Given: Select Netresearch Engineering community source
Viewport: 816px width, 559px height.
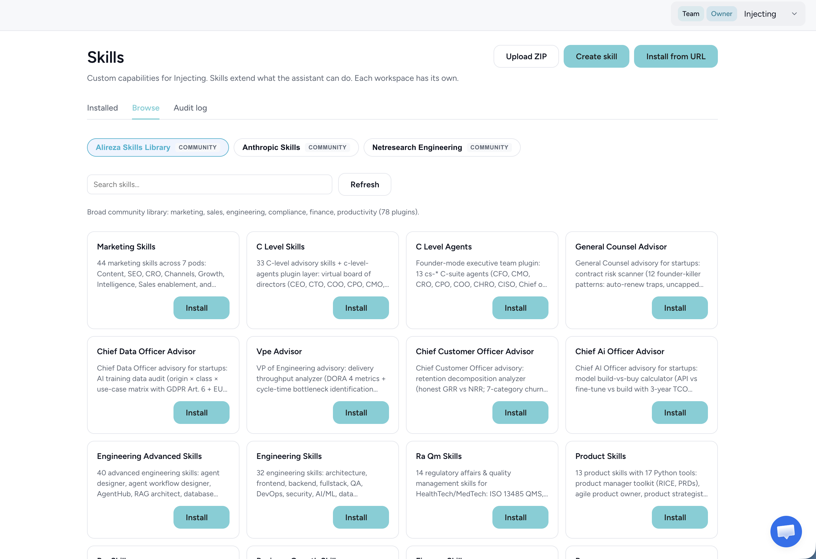Looking at the screenshot, I should (x=442, y=147).
